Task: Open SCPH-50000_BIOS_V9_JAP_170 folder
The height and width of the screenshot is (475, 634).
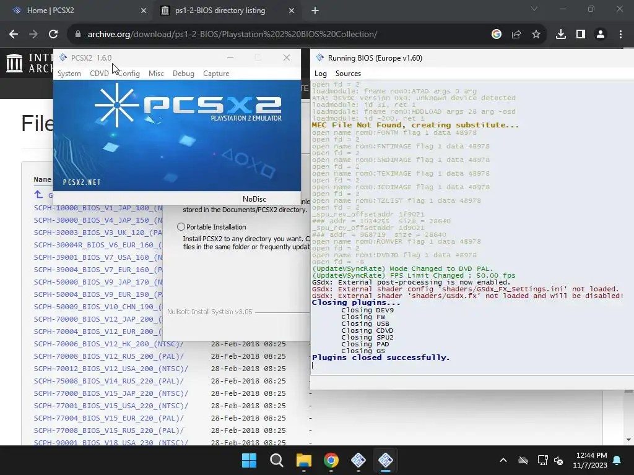Action: pos(98,282)
